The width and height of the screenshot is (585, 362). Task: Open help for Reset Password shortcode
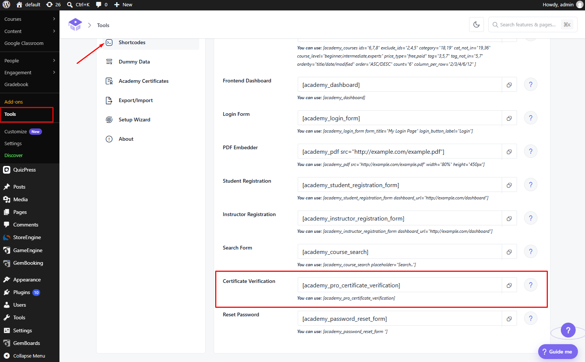pos(531,319)
